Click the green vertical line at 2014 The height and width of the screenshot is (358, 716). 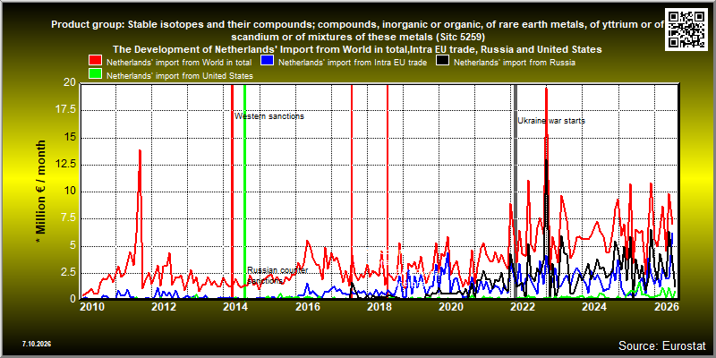(244, 191)
